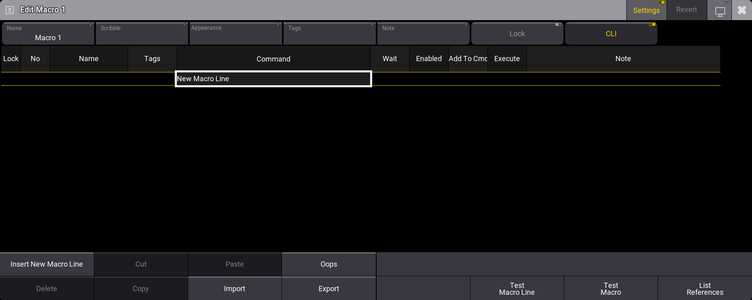Screen dimensions: 752x300
Task: Click the Export button
Action: click(329, 289)
